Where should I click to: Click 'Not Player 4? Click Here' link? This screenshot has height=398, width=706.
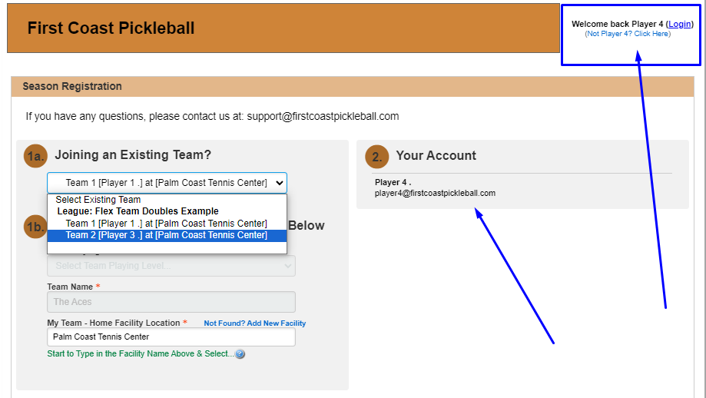(x=628, y=34)
